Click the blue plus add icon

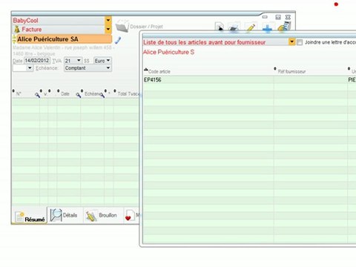pyautogui.click(x=267, y=27)
